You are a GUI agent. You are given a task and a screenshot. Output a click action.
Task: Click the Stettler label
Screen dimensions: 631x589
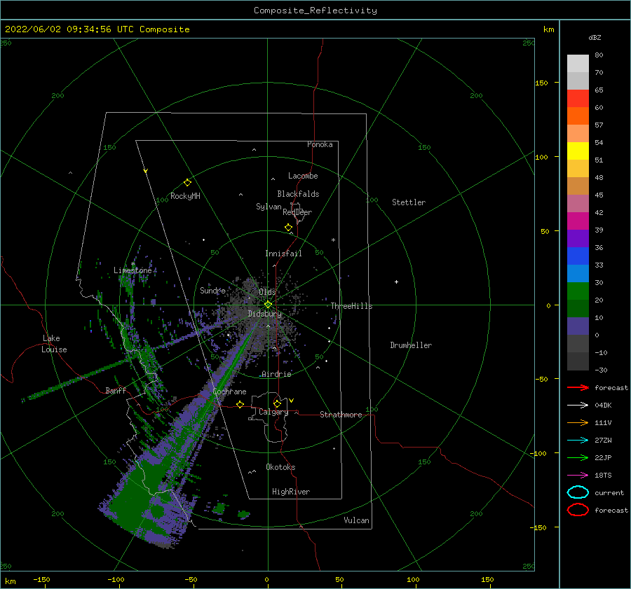409,202
